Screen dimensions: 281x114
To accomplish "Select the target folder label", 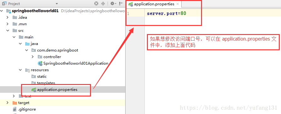I will pyautogui.click(x=24, y=103).
